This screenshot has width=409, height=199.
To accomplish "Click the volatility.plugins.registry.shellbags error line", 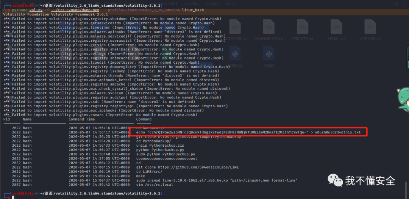I will pos(114,49).
